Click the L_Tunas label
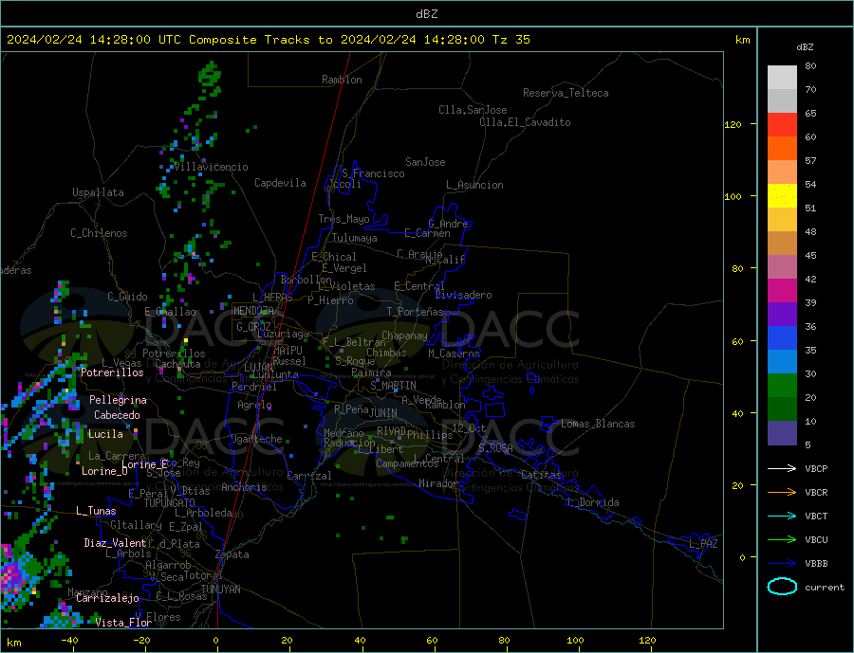854x653 pixels. [96, 511]
